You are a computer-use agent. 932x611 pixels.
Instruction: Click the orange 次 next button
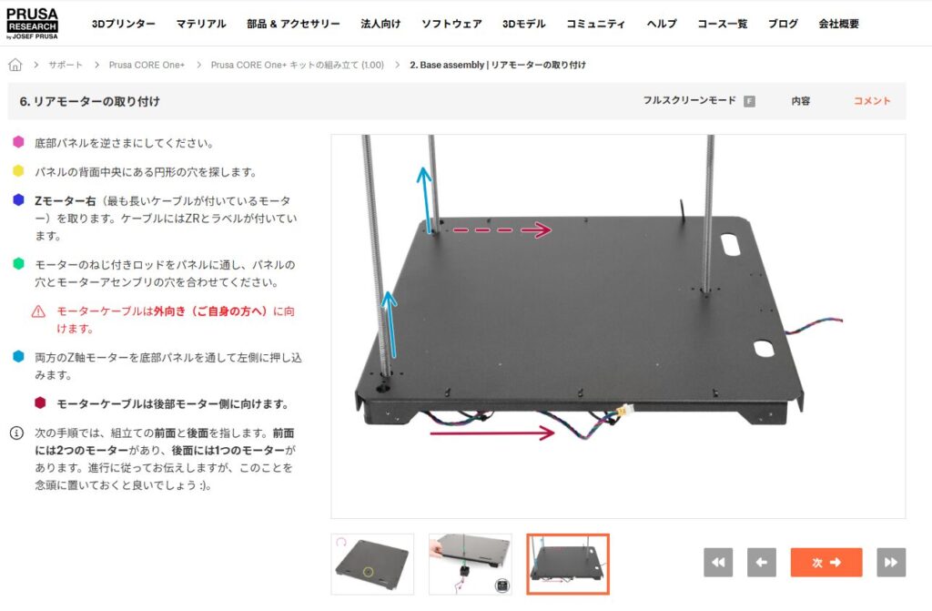[826, 562]
